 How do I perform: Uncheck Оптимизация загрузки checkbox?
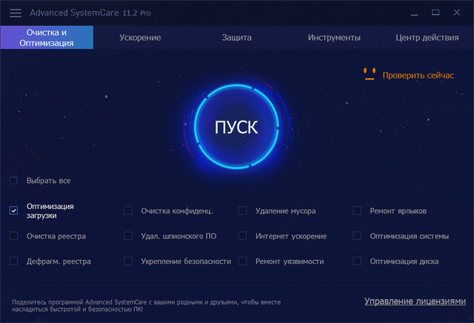(x=13, y=211)
